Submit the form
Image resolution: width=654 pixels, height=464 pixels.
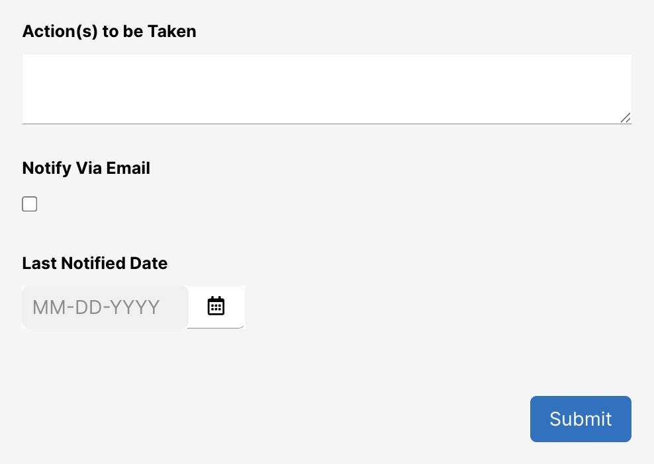point(581,418)
